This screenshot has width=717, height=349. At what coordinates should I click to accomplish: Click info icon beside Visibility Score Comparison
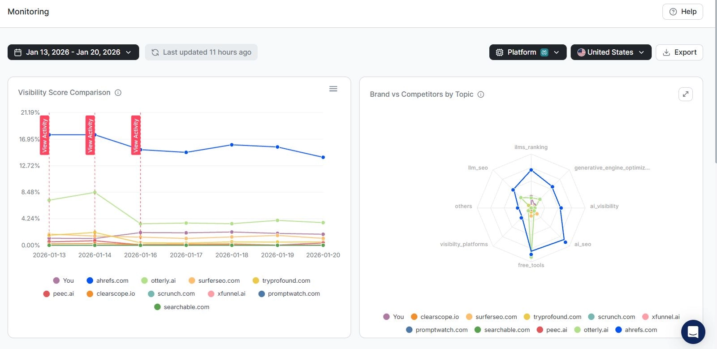pos(118,93)
